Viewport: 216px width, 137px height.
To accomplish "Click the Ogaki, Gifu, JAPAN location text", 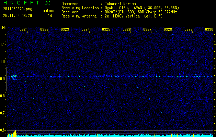I will point(142,8).
